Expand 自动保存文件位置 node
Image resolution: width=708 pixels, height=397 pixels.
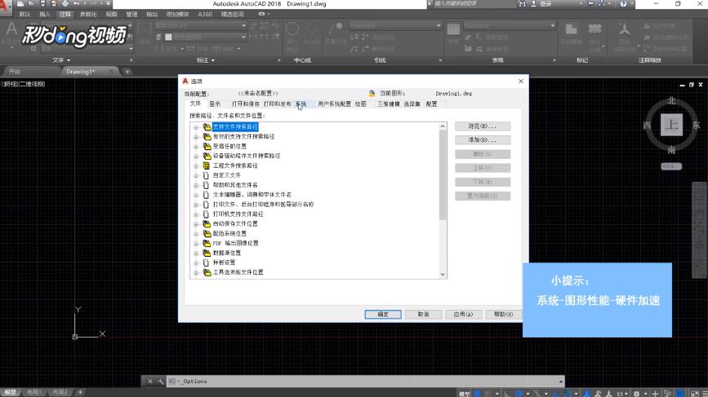point(196,224)
